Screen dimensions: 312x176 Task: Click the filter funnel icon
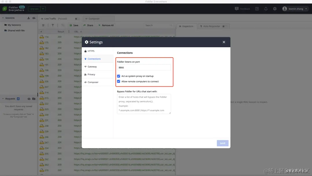click(53, 25)
